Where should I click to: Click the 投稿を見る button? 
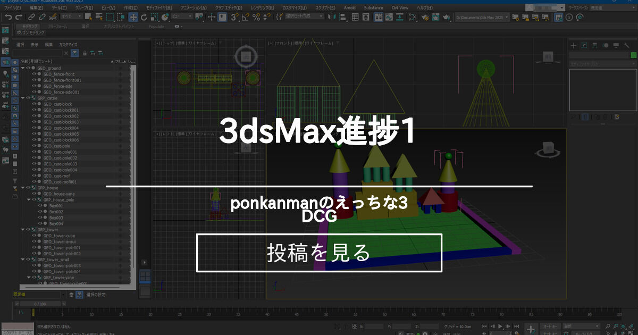point(320,253)
